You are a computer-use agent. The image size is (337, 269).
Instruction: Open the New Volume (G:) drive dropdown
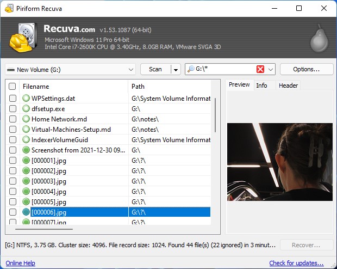[x=70, y=69]
